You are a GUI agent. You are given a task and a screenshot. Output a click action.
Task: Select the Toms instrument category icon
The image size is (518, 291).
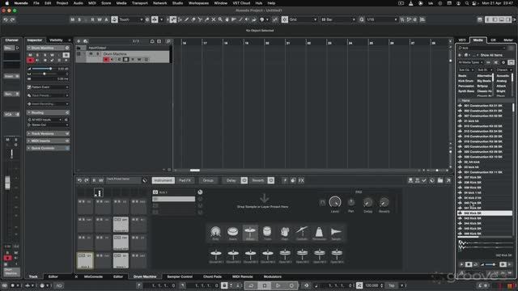[267, 232]
